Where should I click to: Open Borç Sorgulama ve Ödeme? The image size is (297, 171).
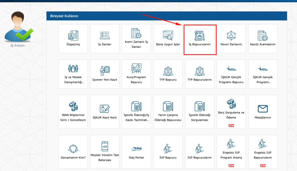coord(231,112)
